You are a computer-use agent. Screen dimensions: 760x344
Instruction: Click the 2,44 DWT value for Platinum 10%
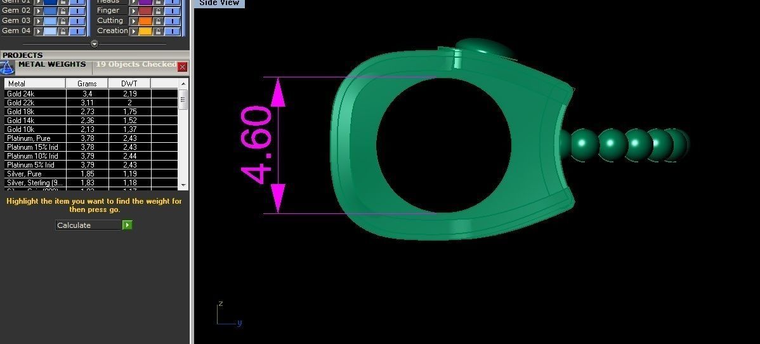(x=130, y=155)
